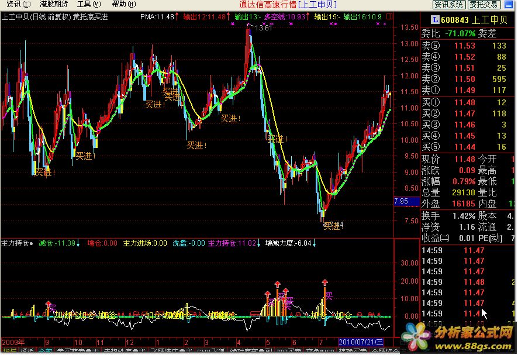
Task: Select the 买① 11.48 order row
Action: (x=464, y=102)
